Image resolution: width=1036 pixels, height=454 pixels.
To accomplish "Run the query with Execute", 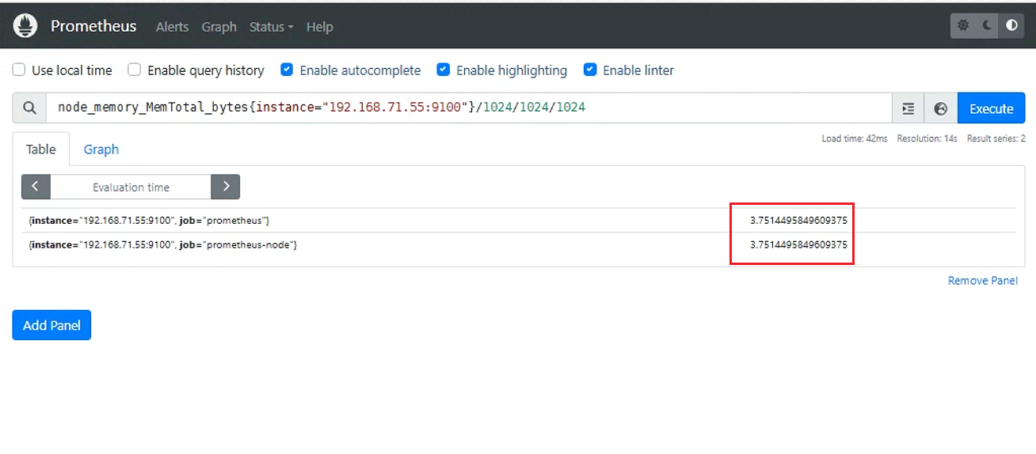I will pyautogui.click(x=992, y=108).
